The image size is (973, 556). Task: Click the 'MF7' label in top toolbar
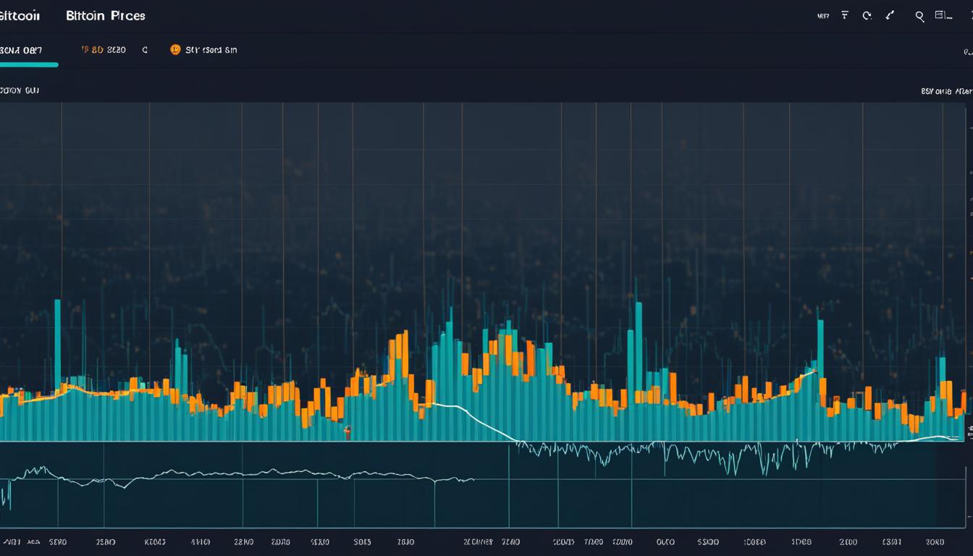point(822,15)
